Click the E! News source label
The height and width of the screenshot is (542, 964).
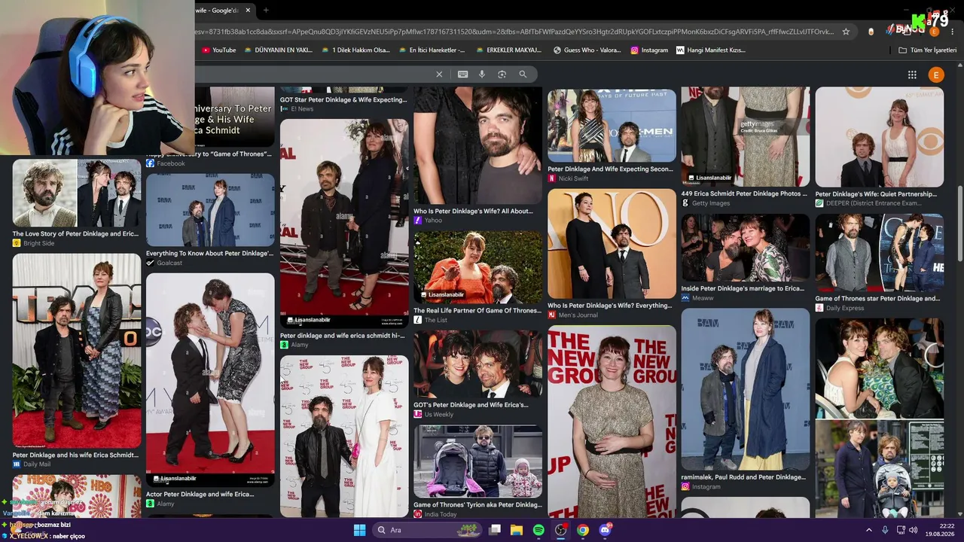pos(302,109)
